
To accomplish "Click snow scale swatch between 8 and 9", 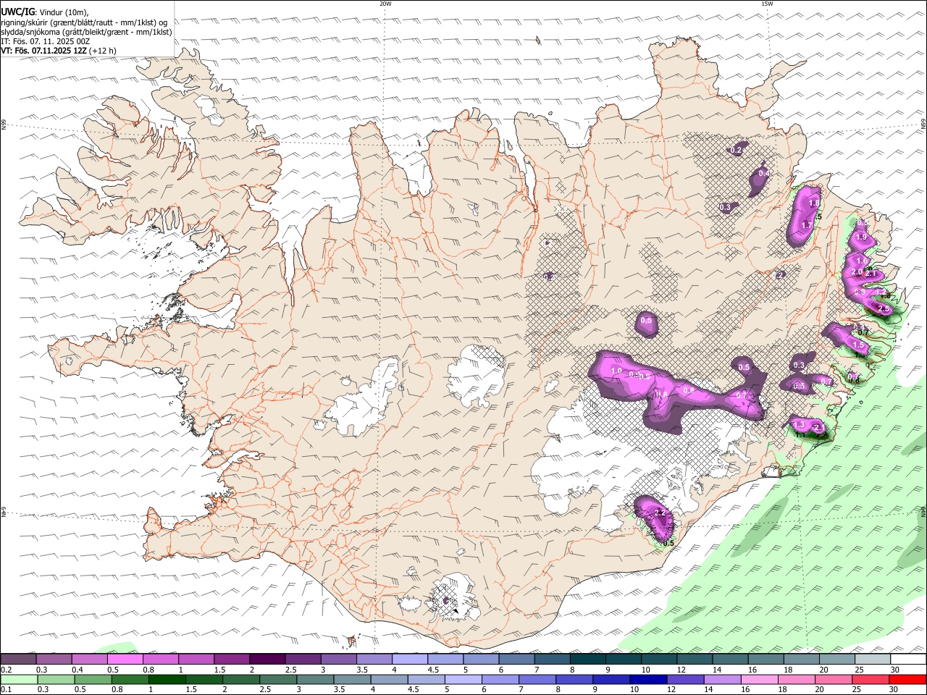I will (x=587, y=659).
